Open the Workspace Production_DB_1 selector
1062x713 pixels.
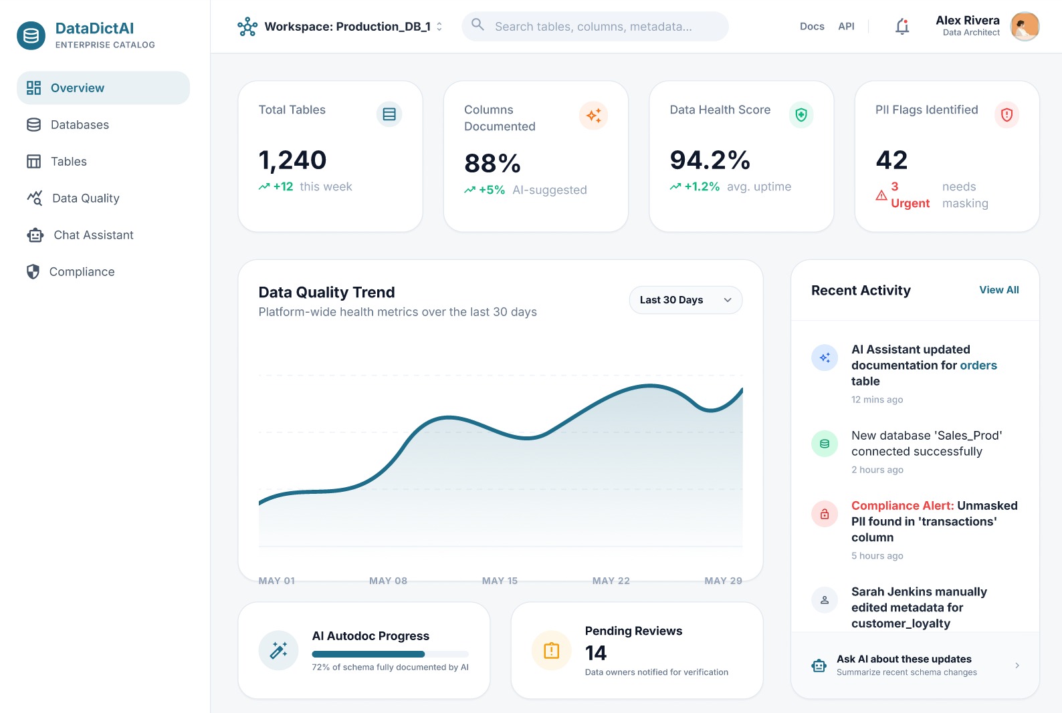tap(340, 27)
